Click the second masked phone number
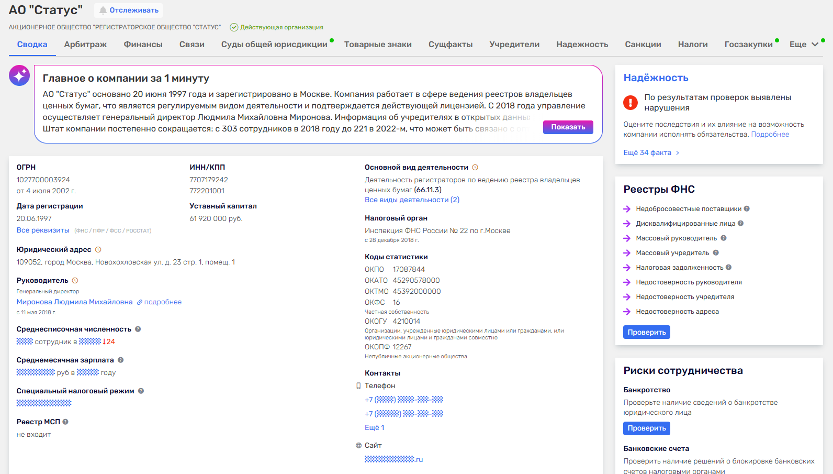Viewport: 833px width, 474px height. [404, 414]
